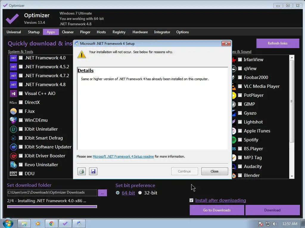Viewport: 305px width, 228px height.
Task: Select the 32-bit radio button
Action: click(x=140, y=193)
